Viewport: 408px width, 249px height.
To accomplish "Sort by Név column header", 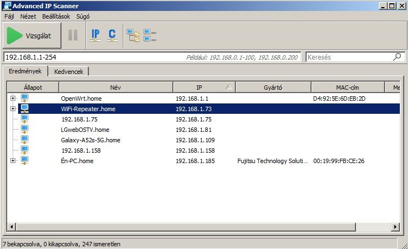I will coord(116,88).
